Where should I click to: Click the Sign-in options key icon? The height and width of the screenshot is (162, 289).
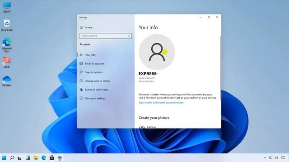tap(81, 72)
